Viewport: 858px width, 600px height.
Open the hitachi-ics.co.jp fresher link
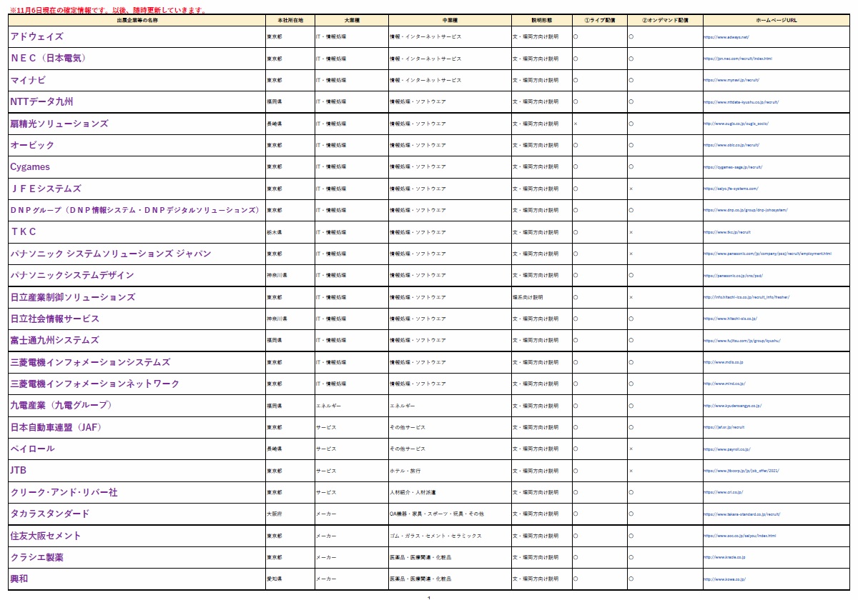click(x=746, y=297)
